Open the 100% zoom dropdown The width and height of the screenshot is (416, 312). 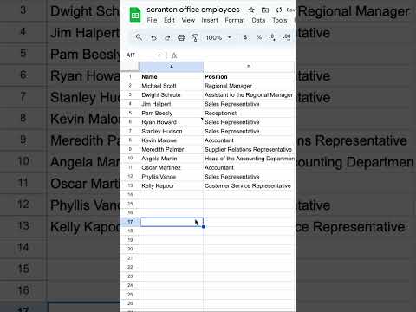218,37
